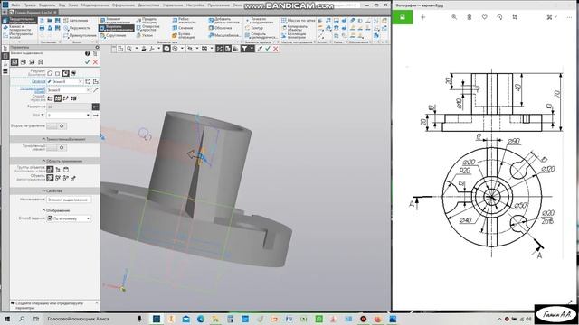Click delete icon in photo viewer
This screenshot has width=579, height=325.
click(x=470, y=17)
